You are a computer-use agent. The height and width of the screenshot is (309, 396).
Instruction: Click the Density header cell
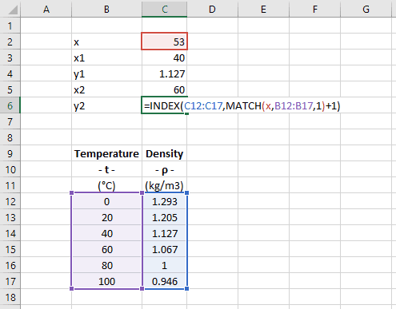(164, 153)
